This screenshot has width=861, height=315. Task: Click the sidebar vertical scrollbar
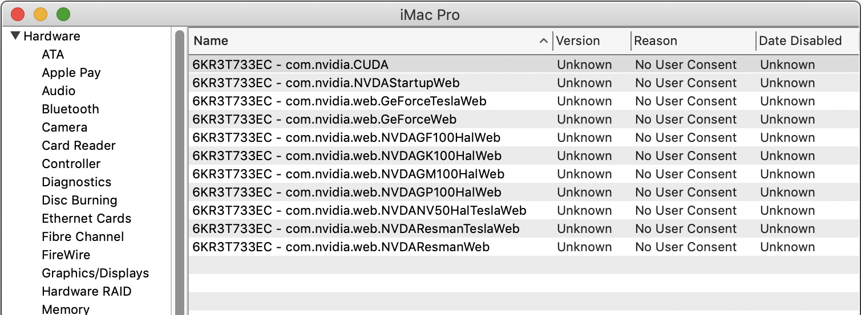click(180, 171)
